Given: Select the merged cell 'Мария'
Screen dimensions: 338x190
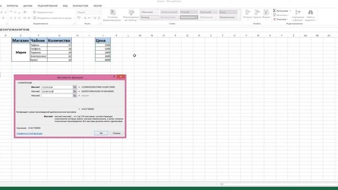Looking at the screenshot, I should coord(21,52).
